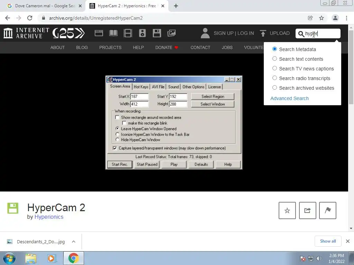Screen dimensions: 354x265
Task: Click the upload arrow icon
Action: click(263, 33)
